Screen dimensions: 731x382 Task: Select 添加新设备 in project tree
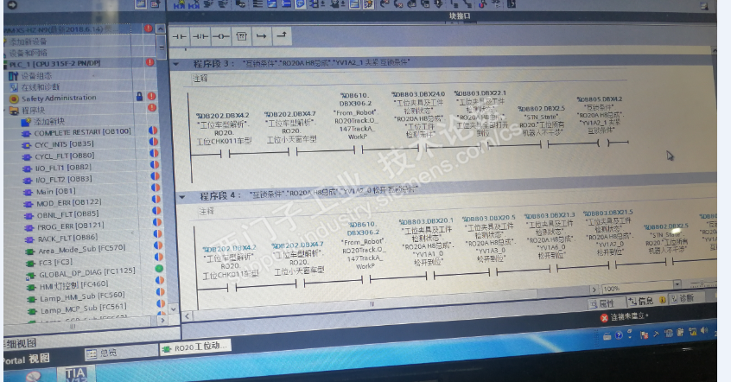(x=28, y=41)
